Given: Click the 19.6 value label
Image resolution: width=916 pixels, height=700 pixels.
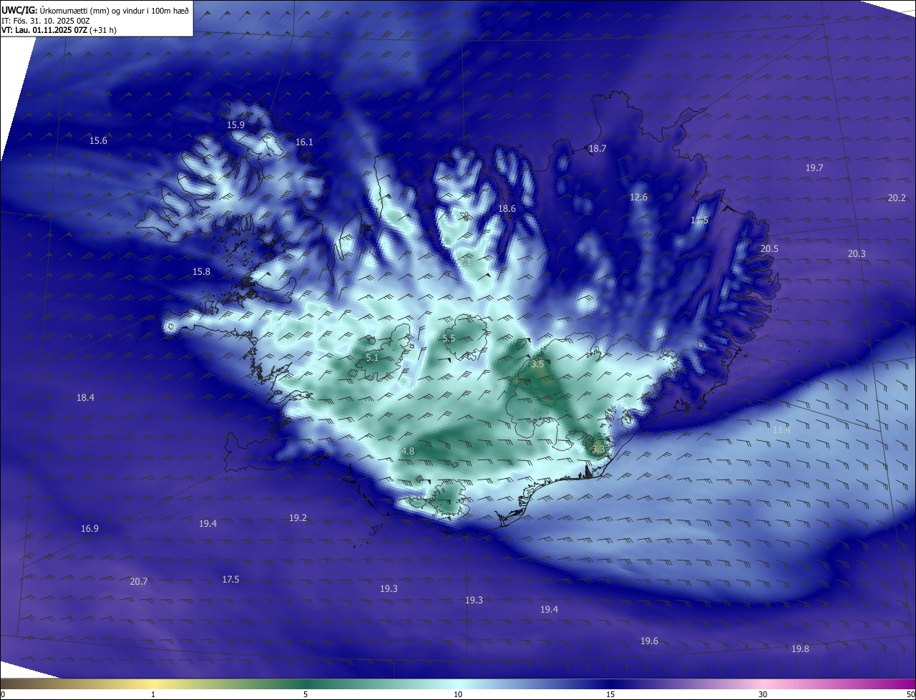Looking at the screenshot, I should pyautogui.click(x=649, y=641).
